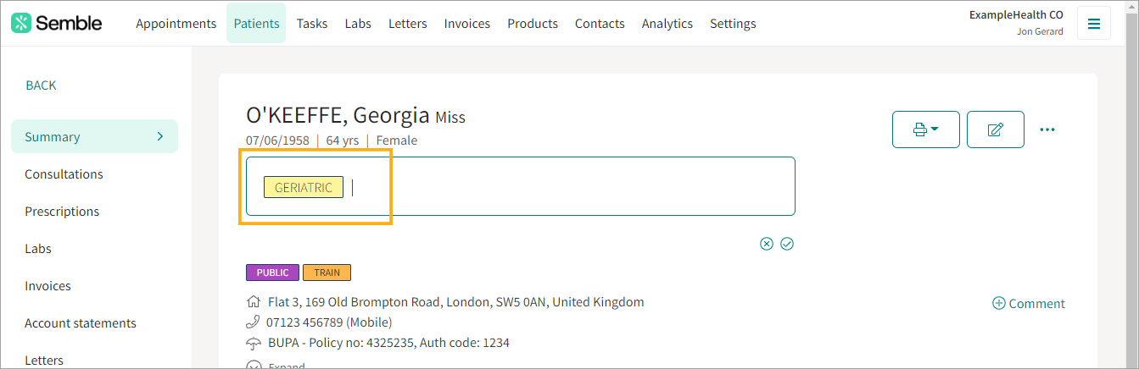Viewport: 1139px width, 369px height.
Task: Open the Analytics menu item
Action: pos(667,24)
